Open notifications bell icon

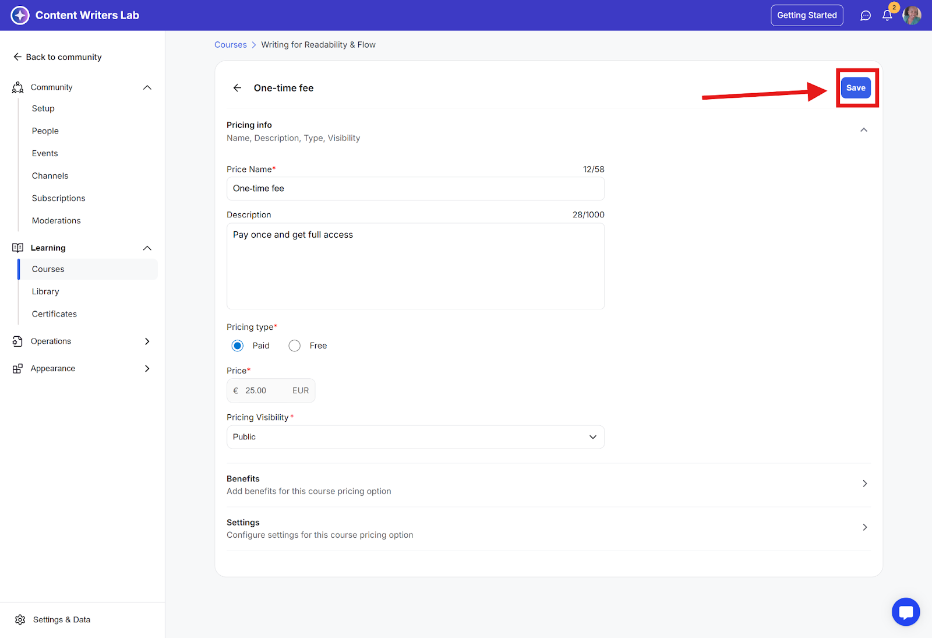tap(887, 16)
